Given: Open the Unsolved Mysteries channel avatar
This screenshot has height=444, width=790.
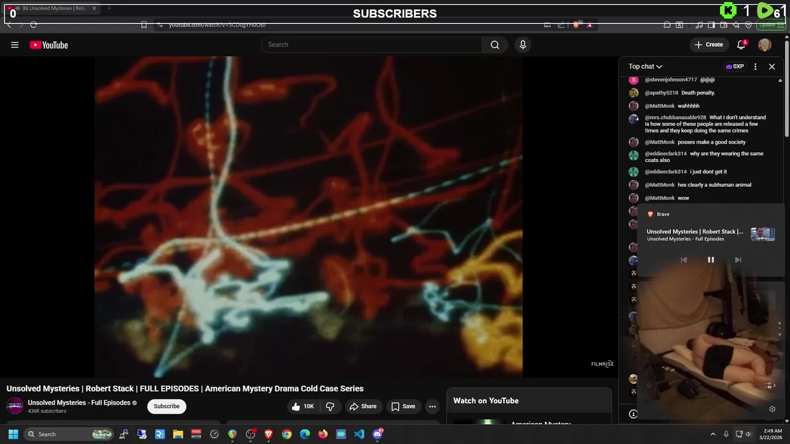Looking at the screenshot, I should [15, 406].
